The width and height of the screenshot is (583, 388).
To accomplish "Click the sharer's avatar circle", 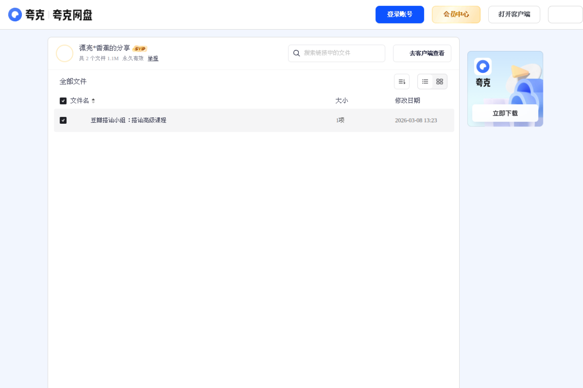I will click(x=65, y=53).
